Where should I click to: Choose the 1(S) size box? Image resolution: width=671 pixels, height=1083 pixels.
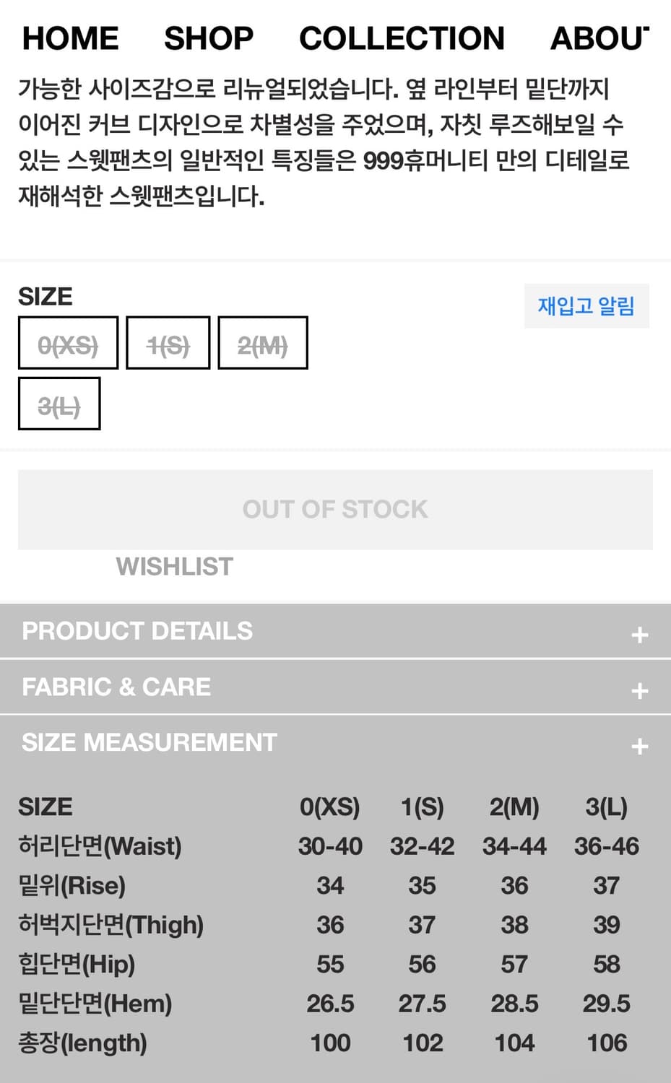168,343
